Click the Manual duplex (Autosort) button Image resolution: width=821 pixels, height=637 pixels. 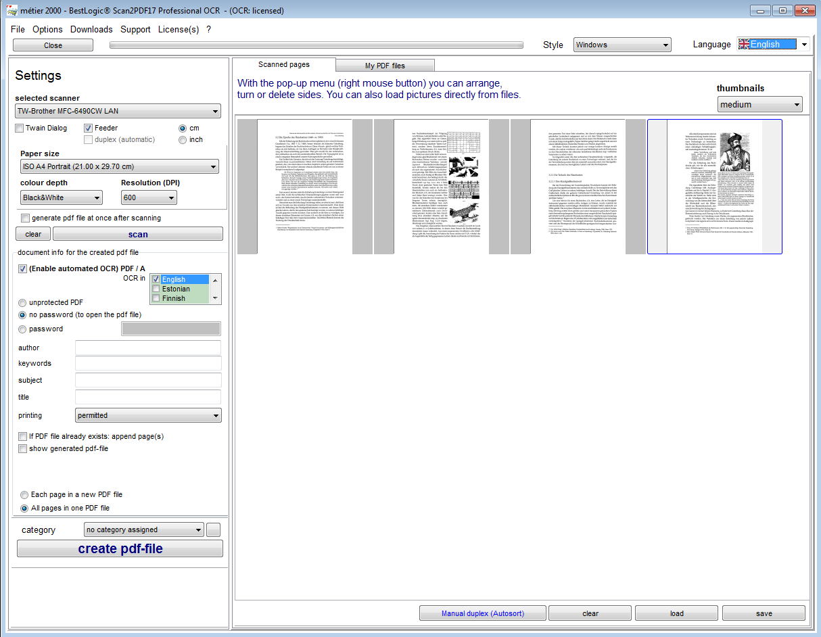pyautogui.click(x=483, y=613)
